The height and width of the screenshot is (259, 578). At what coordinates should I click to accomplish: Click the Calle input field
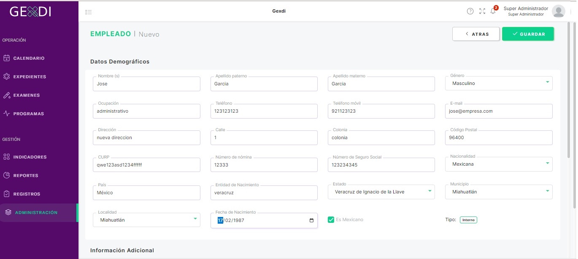(264, 137)
